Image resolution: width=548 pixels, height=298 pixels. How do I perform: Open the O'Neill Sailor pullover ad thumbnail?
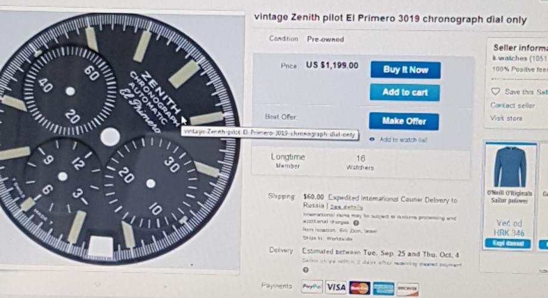tap(510, 167)
